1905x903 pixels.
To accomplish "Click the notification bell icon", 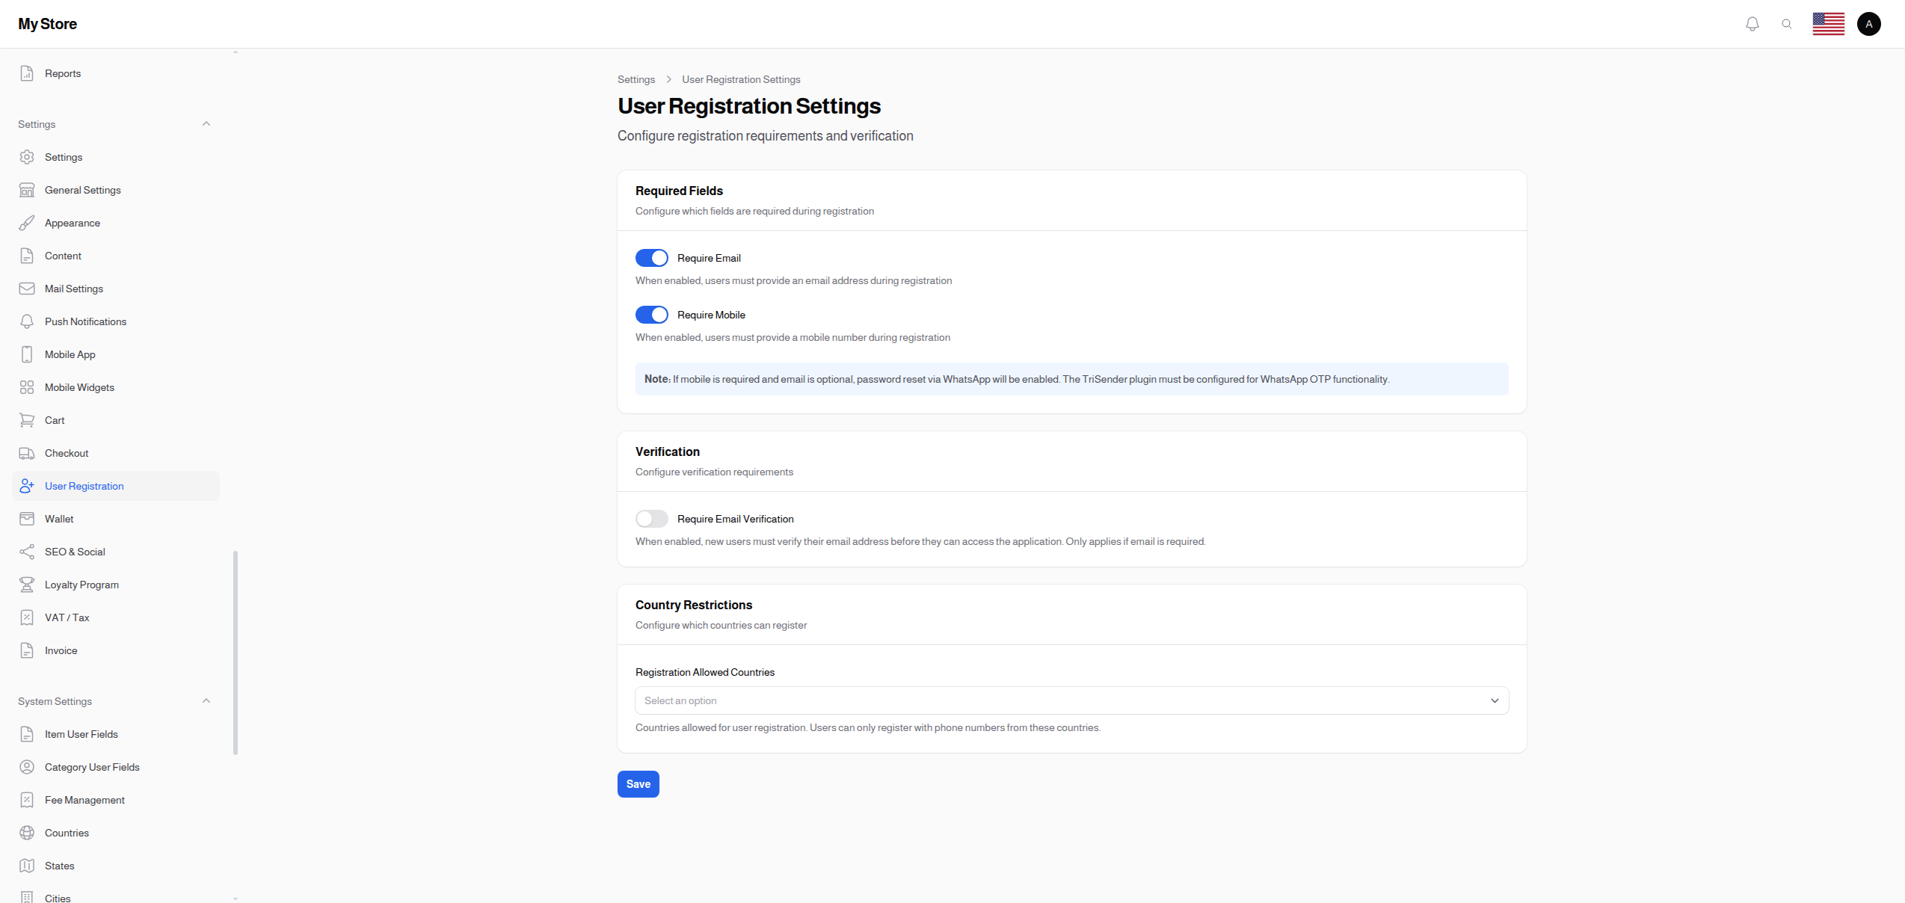I will (1752, 23).
